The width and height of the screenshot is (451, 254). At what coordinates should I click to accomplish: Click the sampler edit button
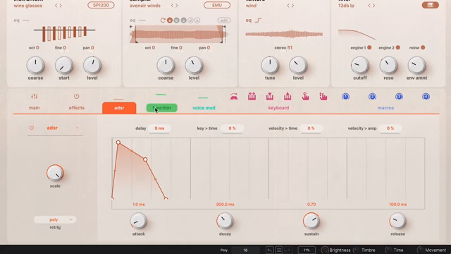pos(224,20)
